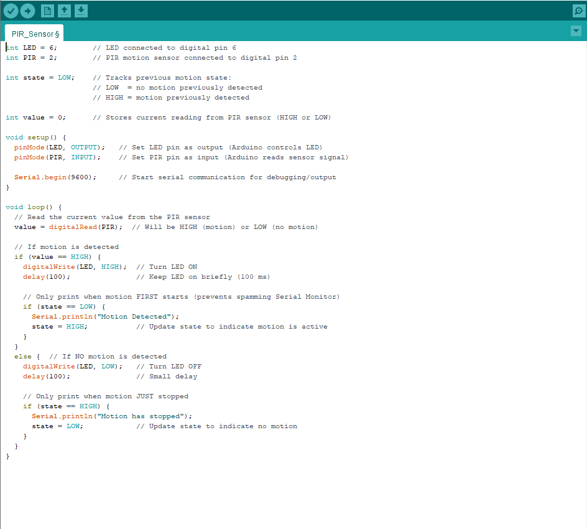Save the sketch using the down-arrow icon
The width and height of the screenshot is (587, 529).
pos(81,11)
